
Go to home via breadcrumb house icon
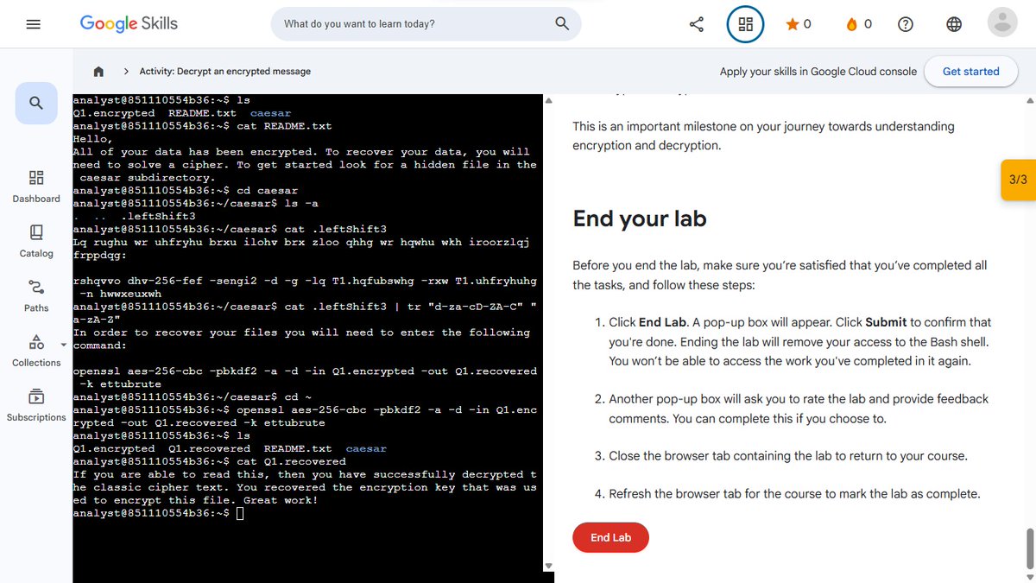pyautogui.click(x=98, y=72)
